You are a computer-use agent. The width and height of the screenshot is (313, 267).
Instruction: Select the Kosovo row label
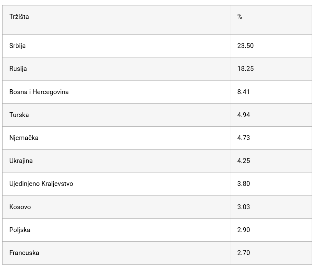(20, 207)
